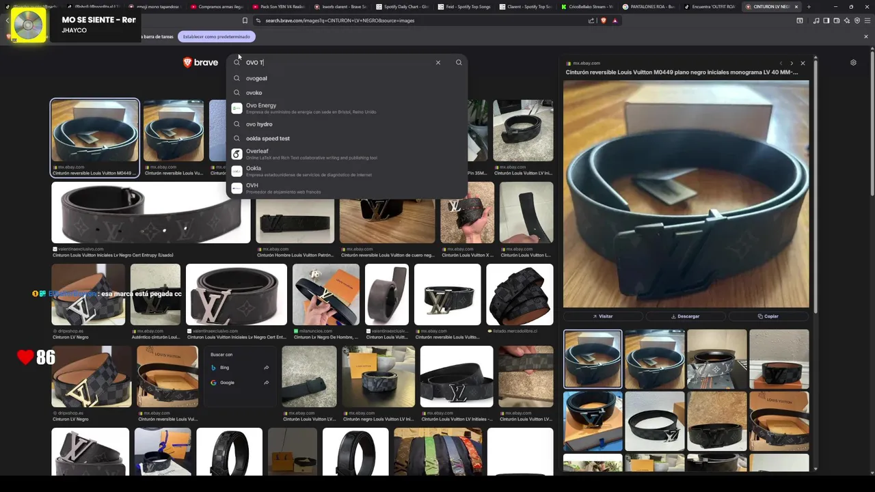This screenshot has width=875, height=492.
Task: Click the share icon in the address bar
Action: pos(591,20)
